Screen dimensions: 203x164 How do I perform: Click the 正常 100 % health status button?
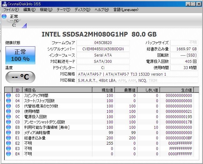(x=20, y=55)
